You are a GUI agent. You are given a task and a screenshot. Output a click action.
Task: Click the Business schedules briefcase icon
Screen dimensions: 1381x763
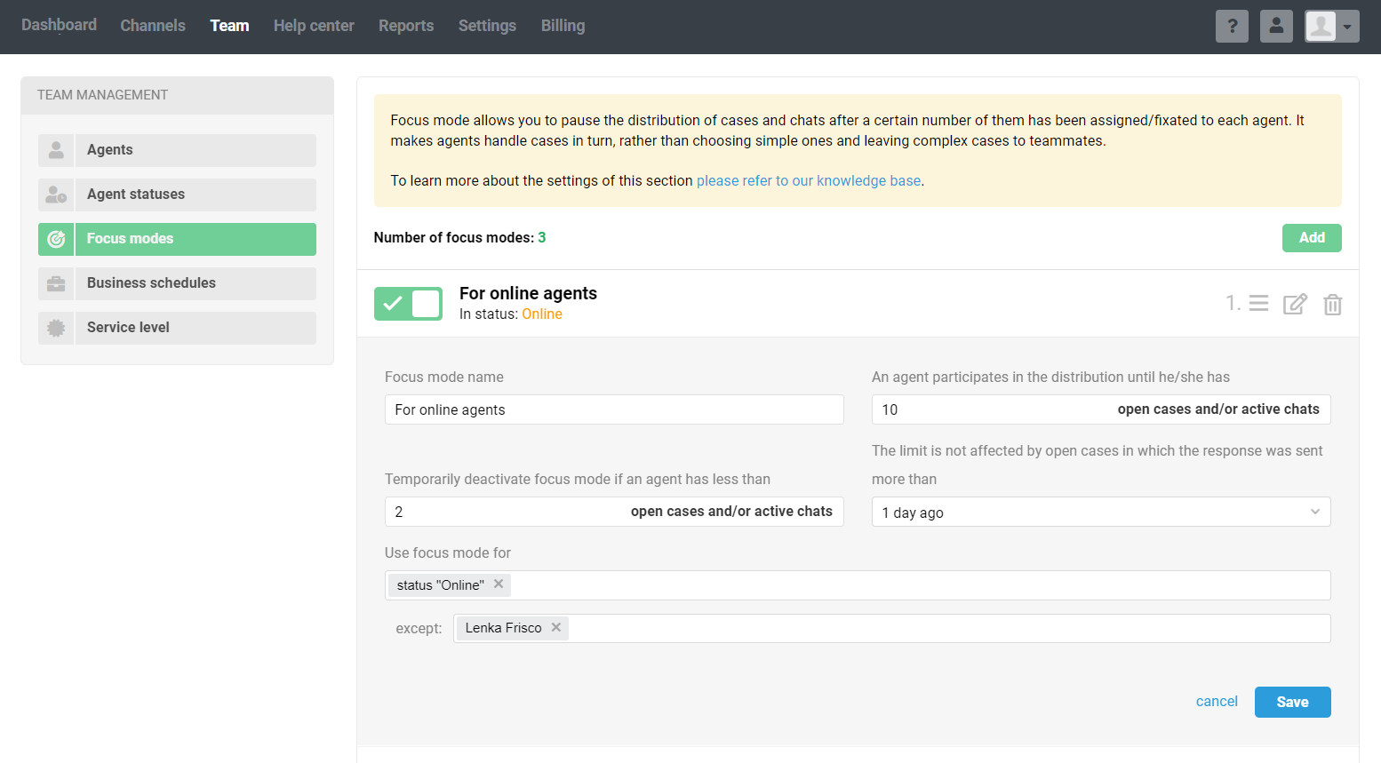(56, 283)
